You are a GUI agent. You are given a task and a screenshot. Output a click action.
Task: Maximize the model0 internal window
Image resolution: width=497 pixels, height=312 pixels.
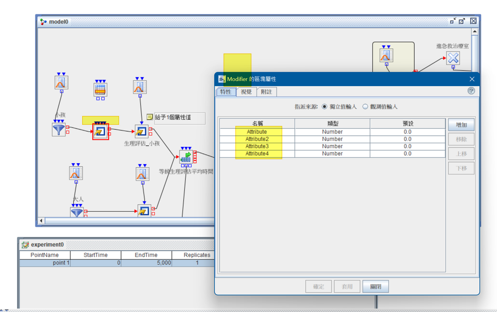[x=462, y=21]
